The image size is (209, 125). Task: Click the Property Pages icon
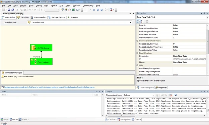147,21
